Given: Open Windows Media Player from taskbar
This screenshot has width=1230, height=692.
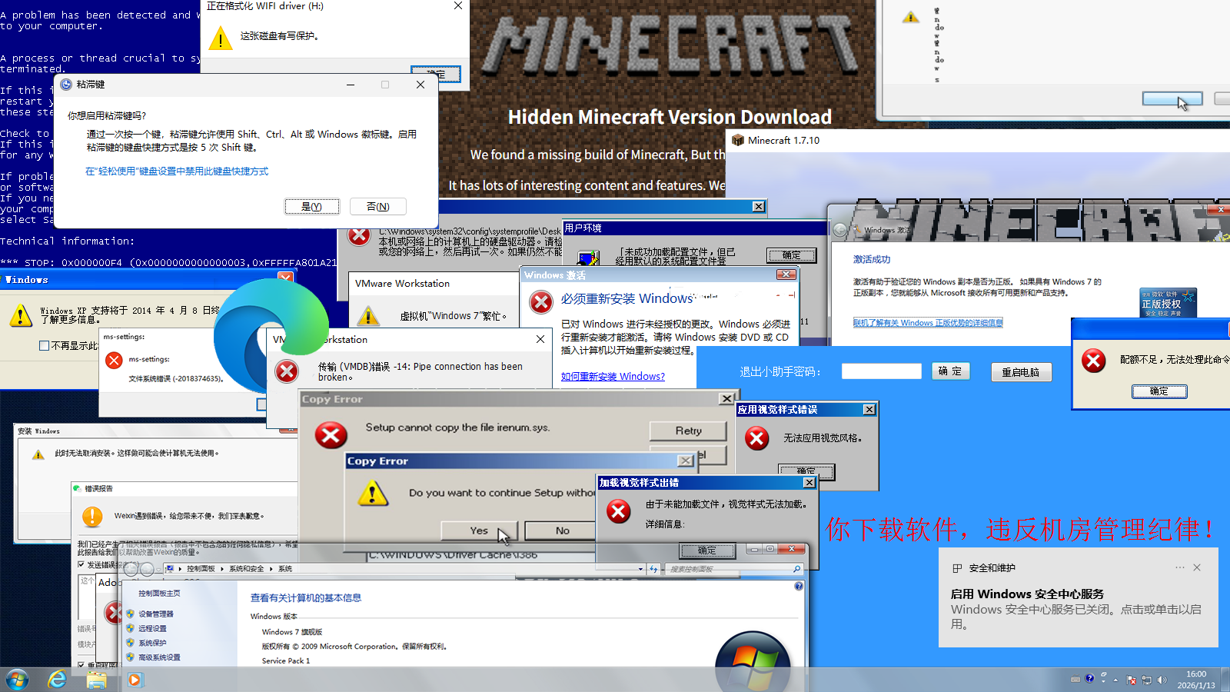Looking at the screenshot, I should (135, 680).
